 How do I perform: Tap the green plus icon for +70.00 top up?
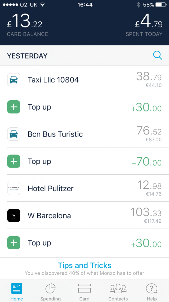14,161
